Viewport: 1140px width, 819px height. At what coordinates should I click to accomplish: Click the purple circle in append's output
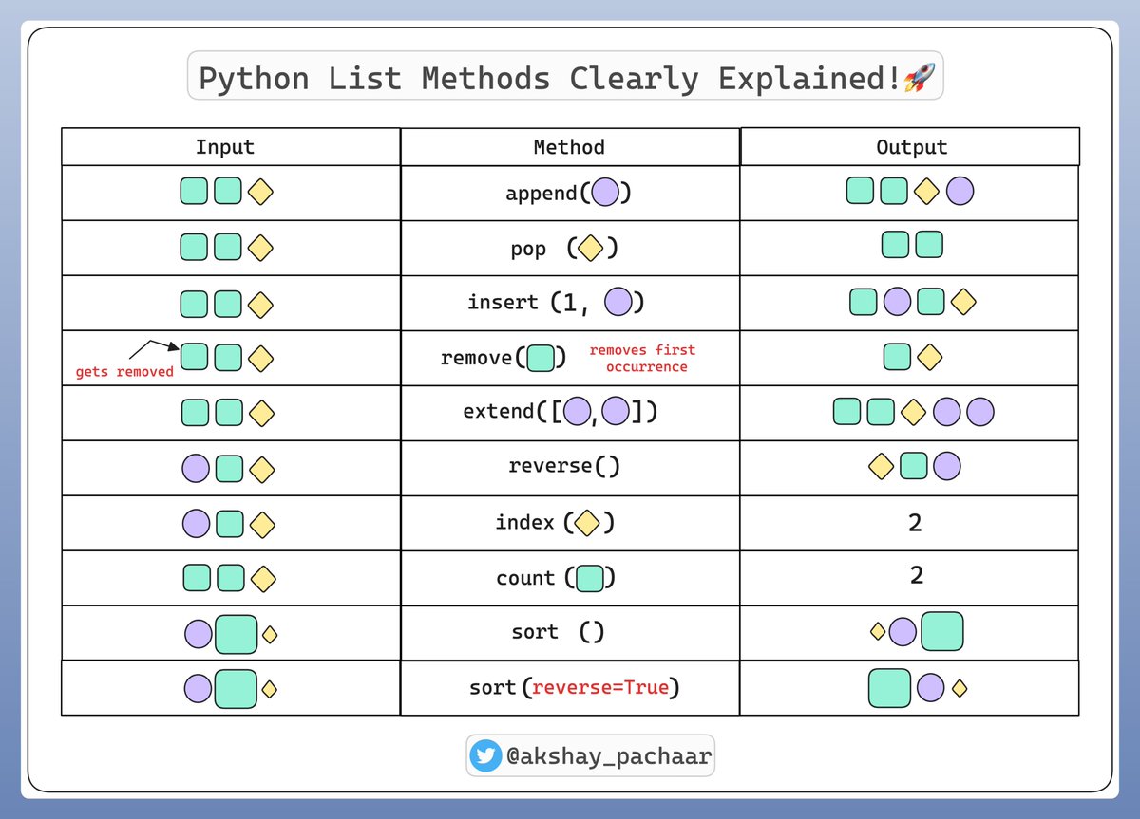click(960, 191)
